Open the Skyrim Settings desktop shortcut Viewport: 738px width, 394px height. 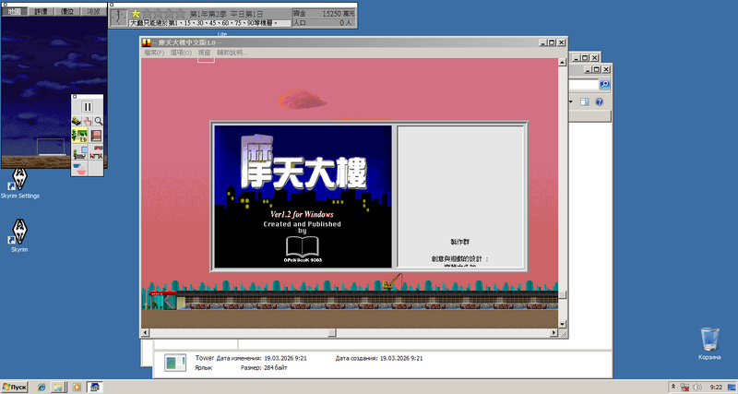(19, 183)
